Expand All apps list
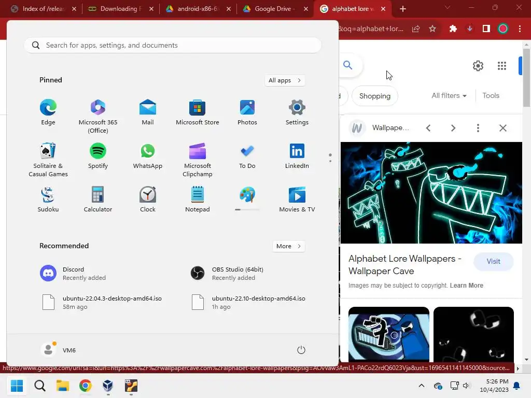The height and width of the screenshot is (398, 531). (285, 80)
